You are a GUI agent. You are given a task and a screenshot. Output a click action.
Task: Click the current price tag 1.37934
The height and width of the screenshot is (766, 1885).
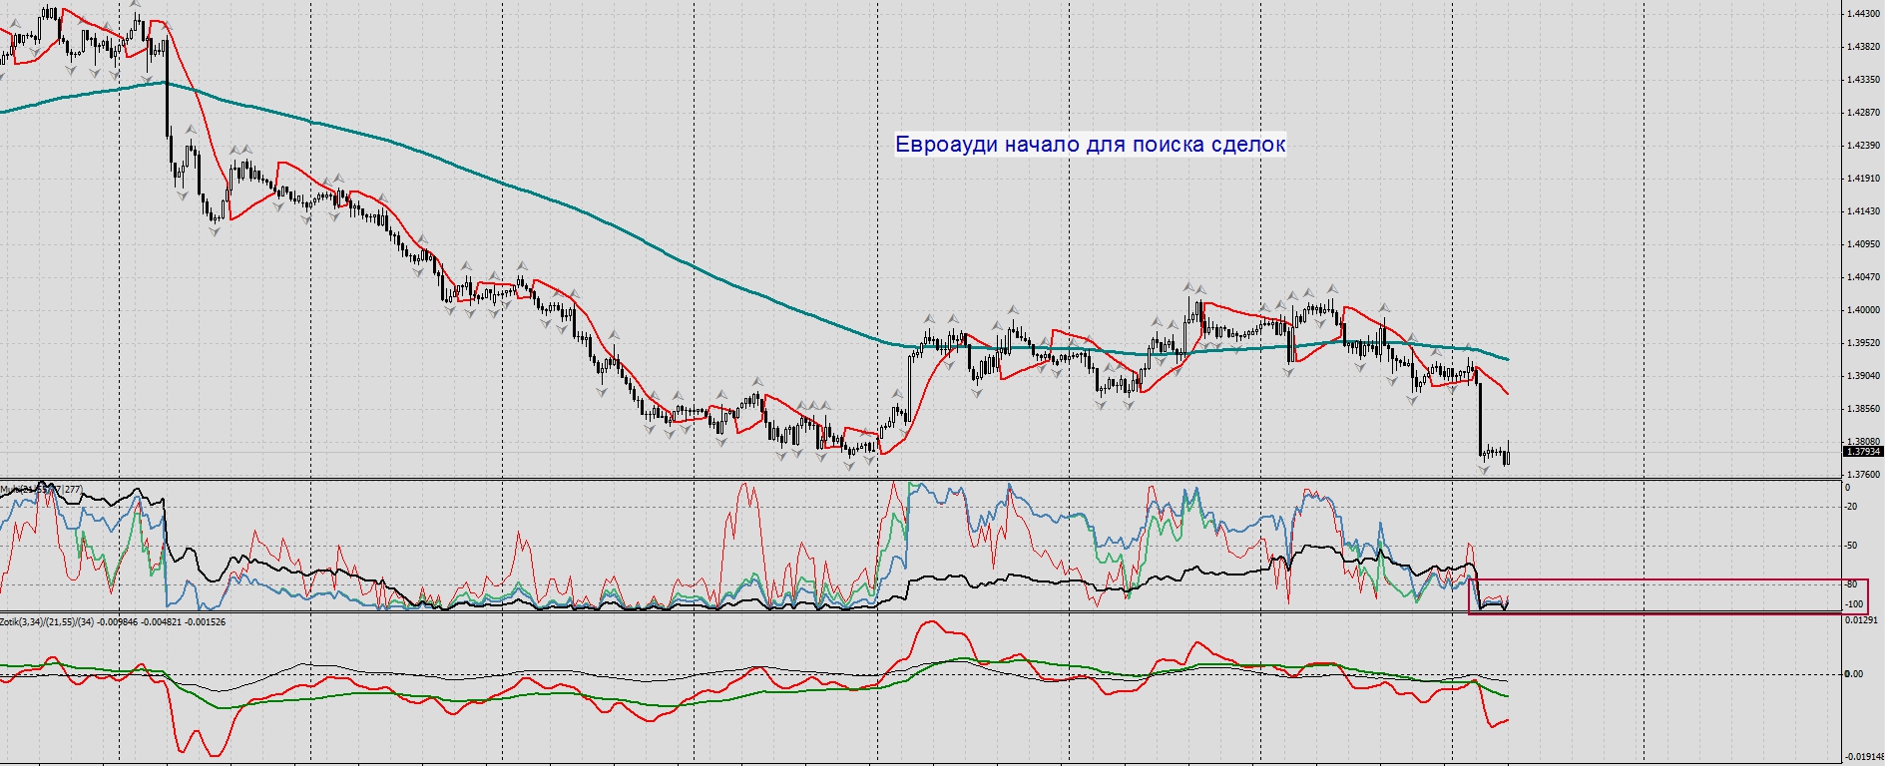(1863, 452)
